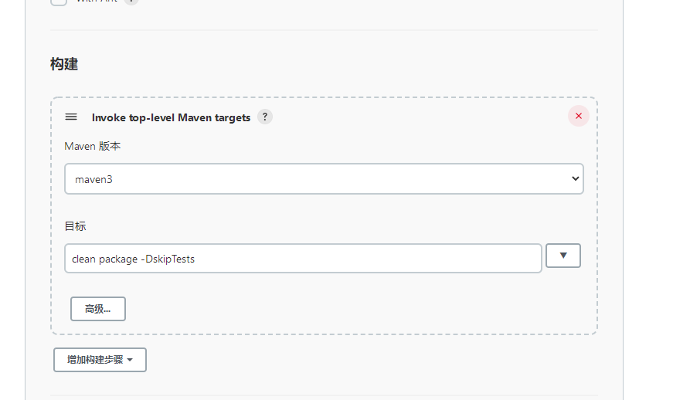
Task: Click the caret on 增加构建步骤 button
Action: coord(130,360)
